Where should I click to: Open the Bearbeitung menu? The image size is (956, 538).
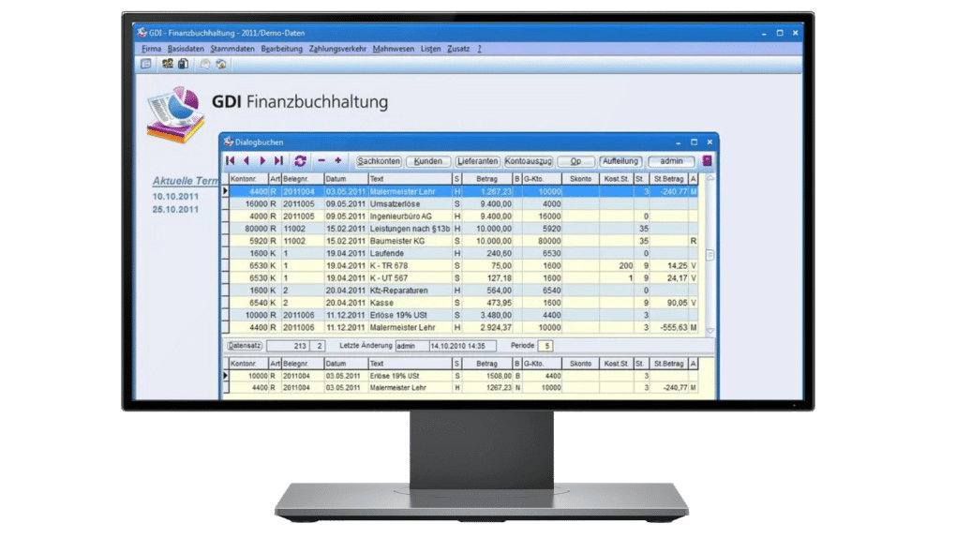[x=282, y=49]
